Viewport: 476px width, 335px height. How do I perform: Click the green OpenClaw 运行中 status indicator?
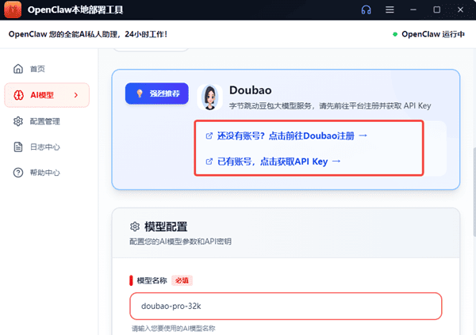click(429, 34)
